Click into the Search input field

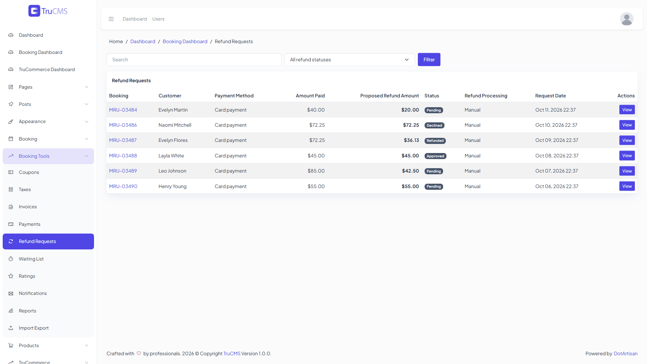(194, 60)
